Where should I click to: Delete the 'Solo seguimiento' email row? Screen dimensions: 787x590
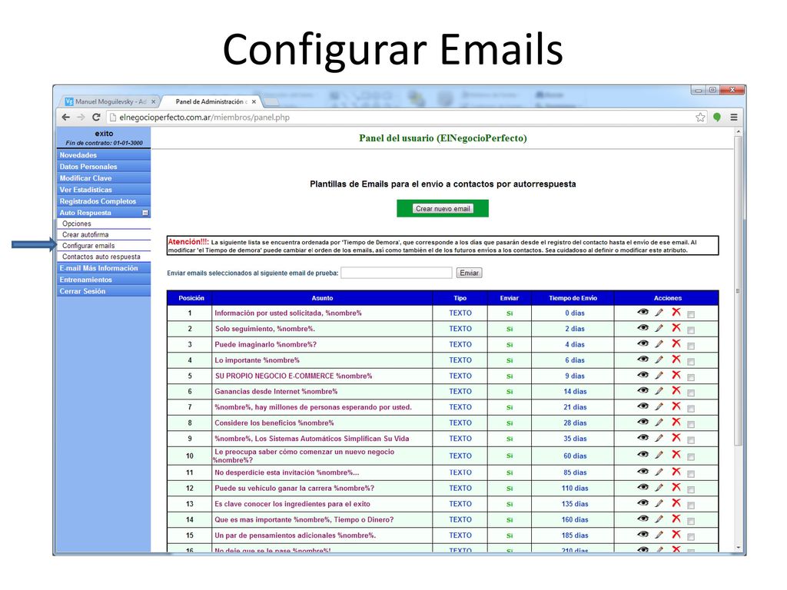[x=676, y=327]
